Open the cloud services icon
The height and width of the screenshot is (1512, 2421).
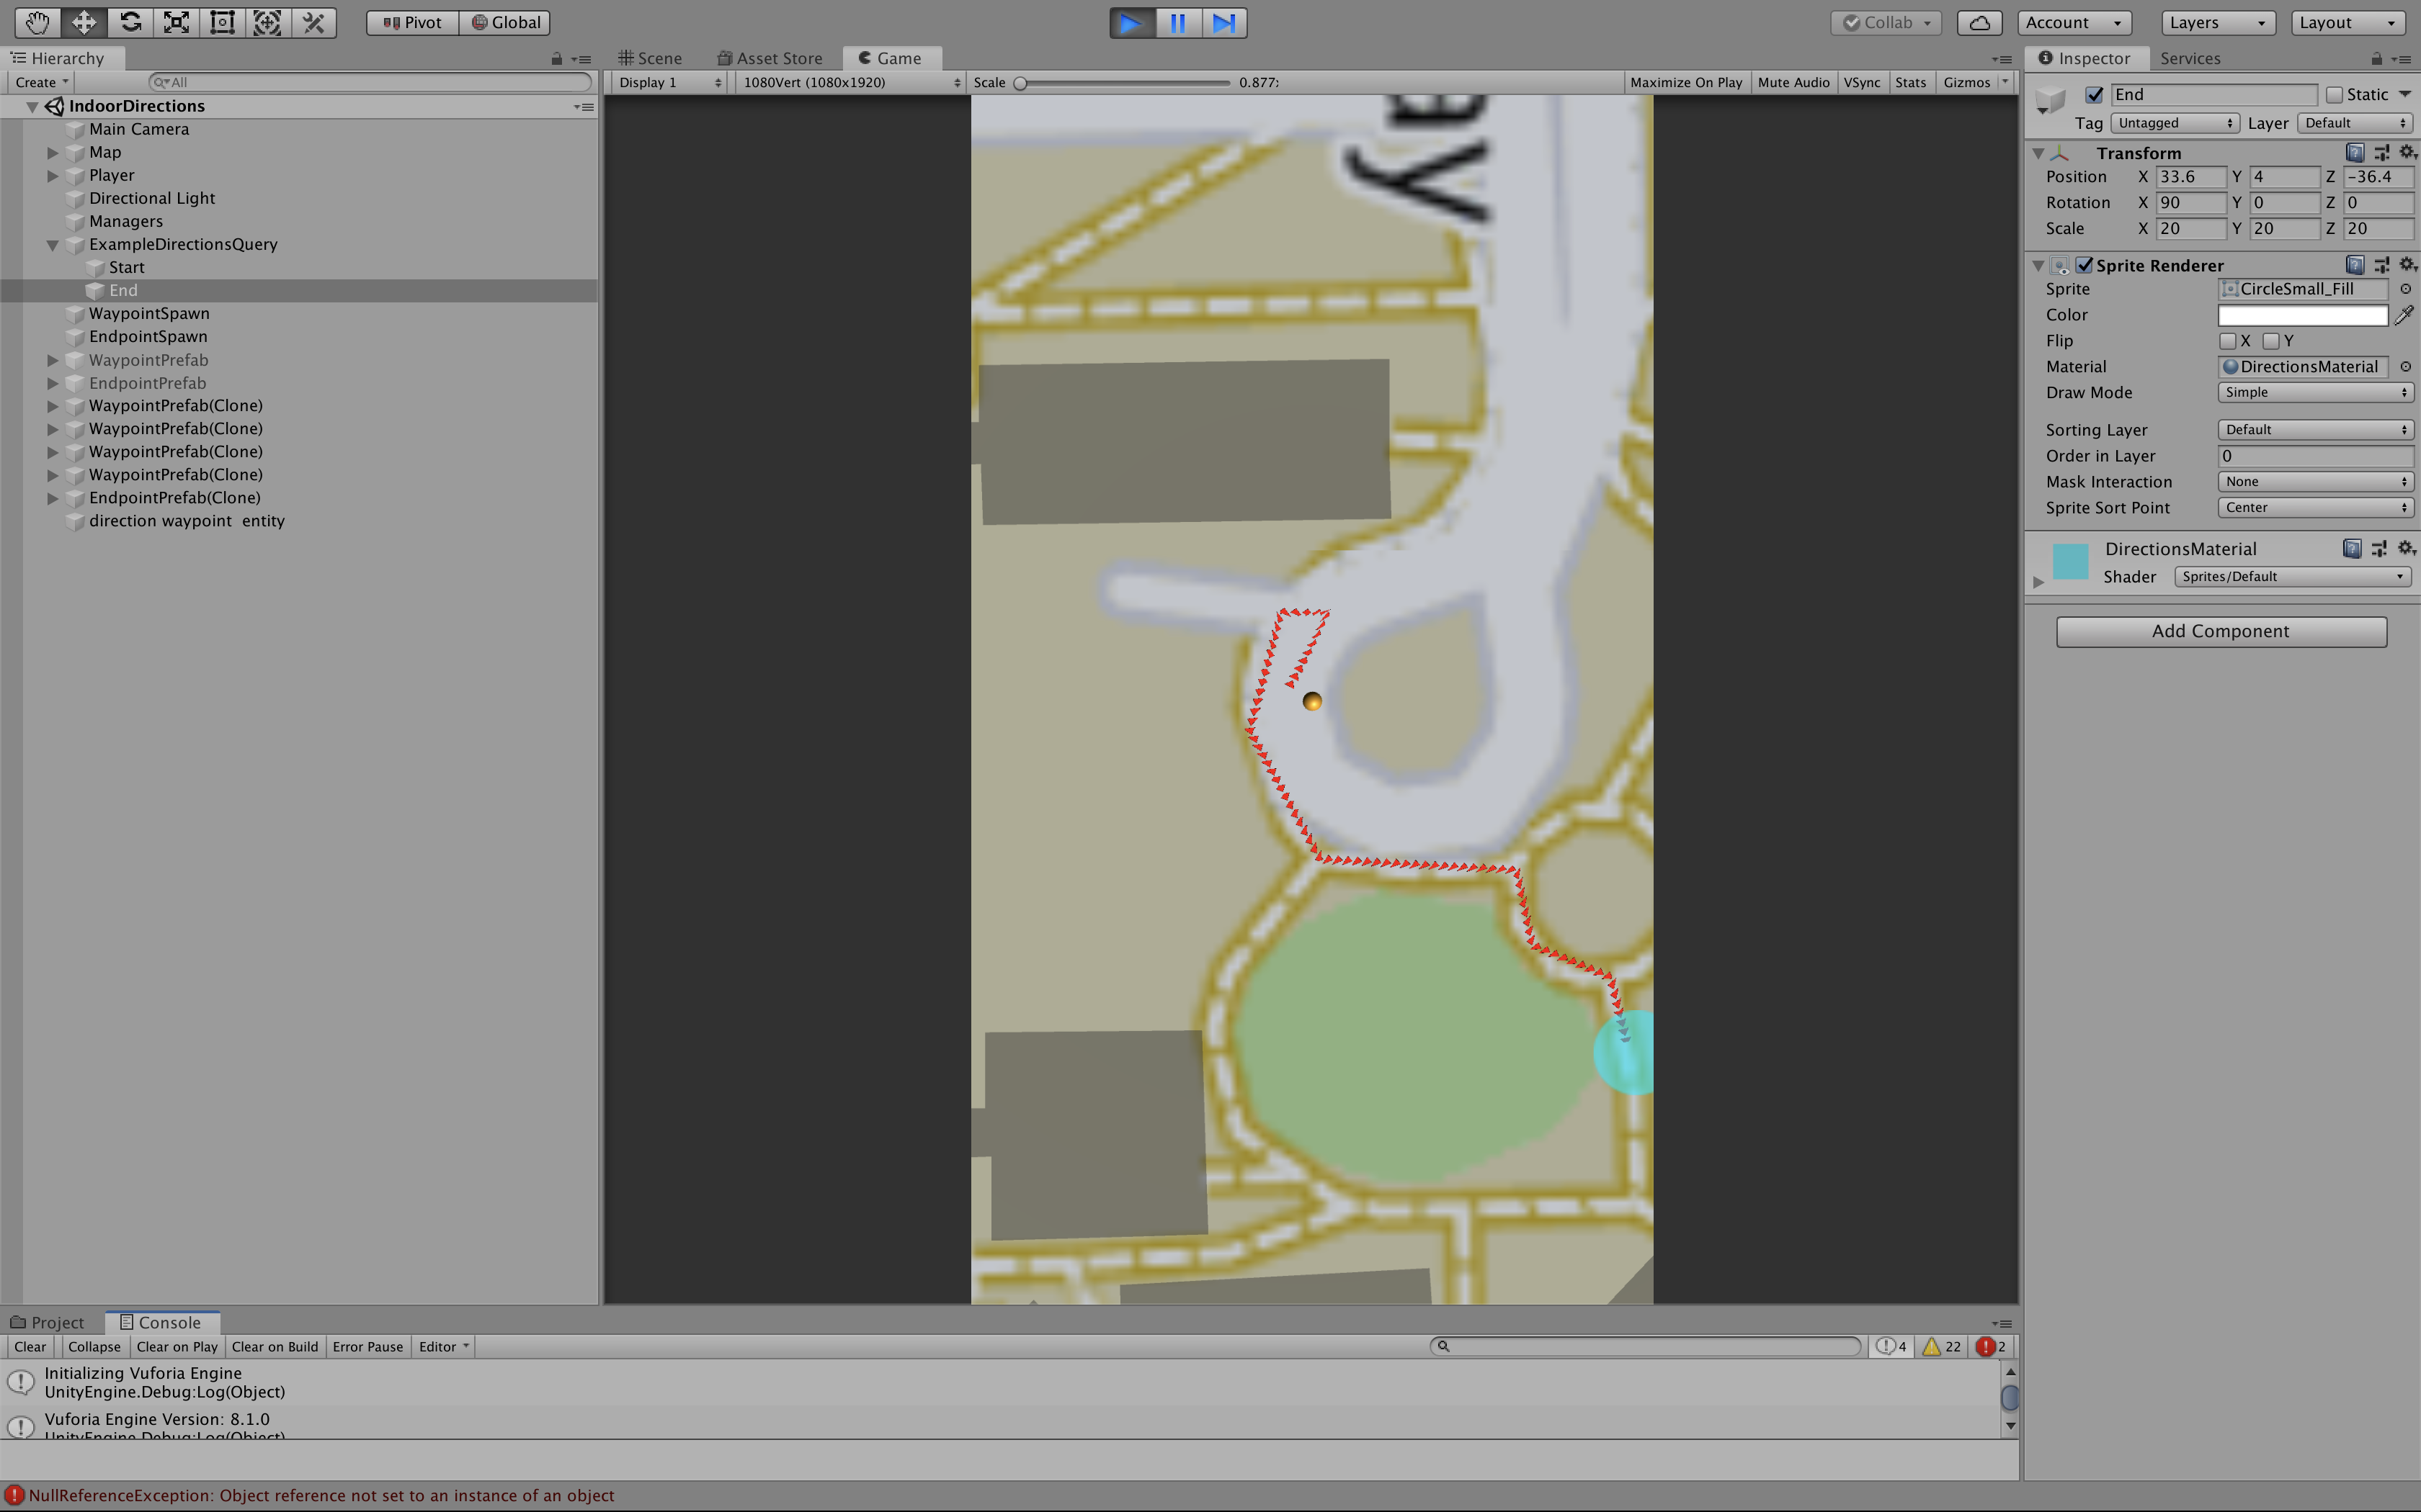1979,22
